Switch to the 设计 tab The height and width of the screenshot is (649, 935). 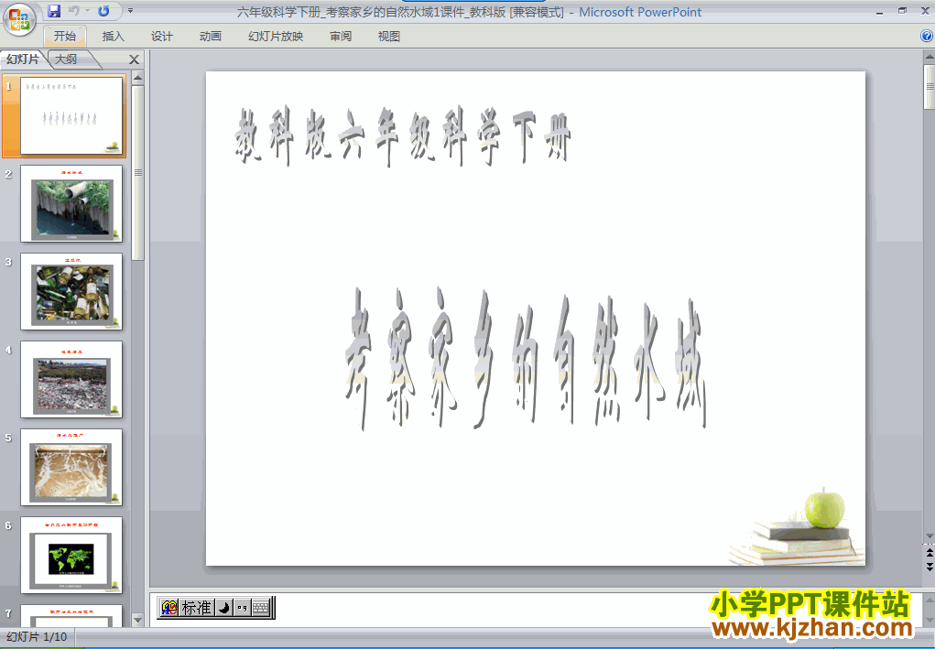point(161,37)
